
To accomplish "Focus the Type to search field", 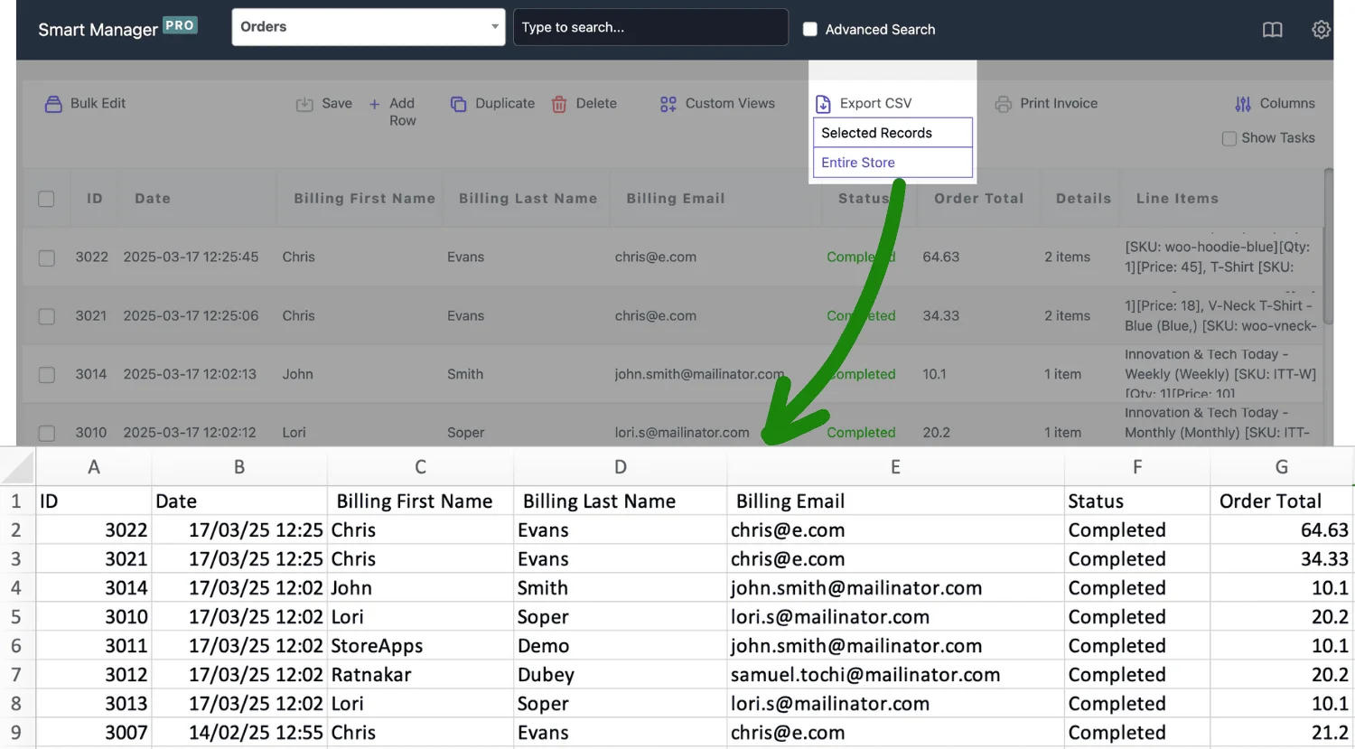I will click(650, 27).
